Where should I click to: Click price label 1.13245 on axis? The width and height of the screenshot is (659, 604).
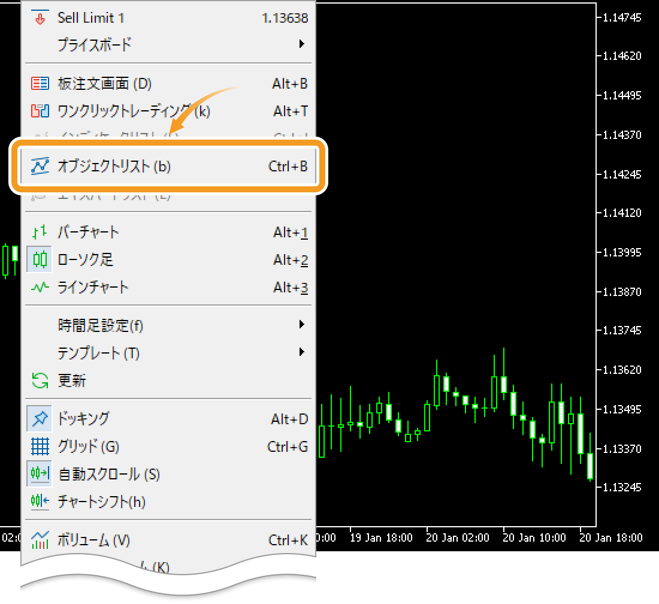click(x=622, y=488)
